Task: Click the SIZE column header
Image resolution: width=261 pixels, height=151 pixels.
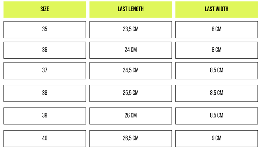Action: coord(45,10)
